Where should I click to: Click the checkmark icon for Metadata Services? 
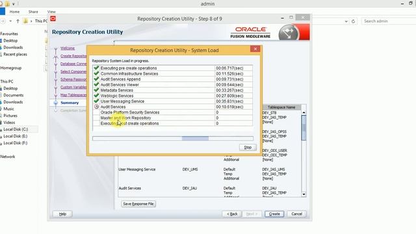click(x=96, y=90)
